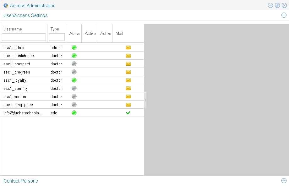Click mail envelope icon for esc1_king_price
The height and width of the screenshot is (186, 289).
point(128,105)
